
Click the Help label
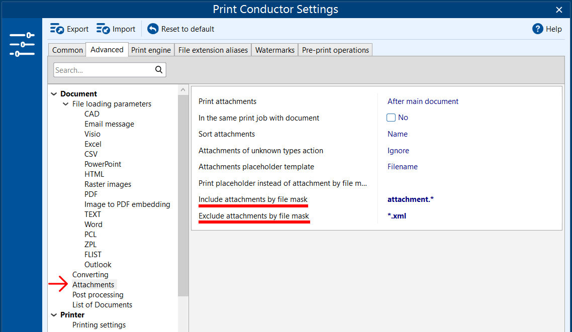tap(553, 29)
